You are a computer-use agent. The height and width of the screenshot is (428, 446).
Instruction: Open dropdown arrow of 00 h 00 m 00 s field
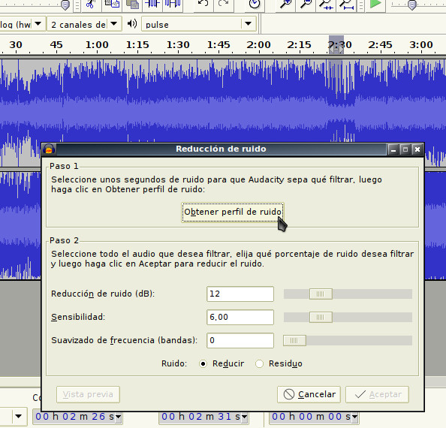coord(354,417)
